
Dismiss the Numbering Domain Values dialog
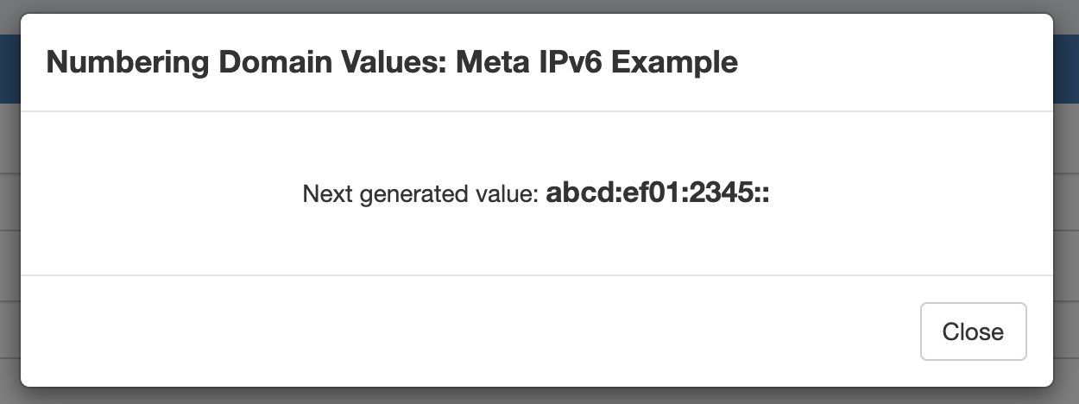pyautogui.click(x=973, y=331)
